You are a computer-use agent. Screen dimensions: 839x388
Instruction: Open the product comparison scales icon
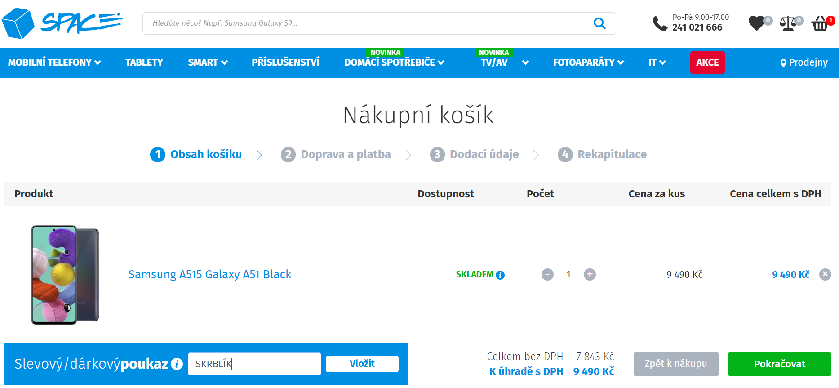(788, 23)
